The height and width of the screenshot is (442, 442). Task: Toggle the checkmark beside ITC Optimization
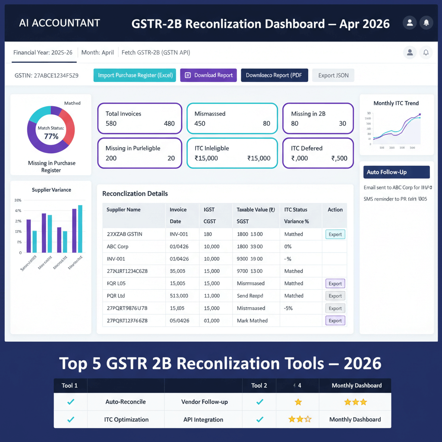(70, 419)
